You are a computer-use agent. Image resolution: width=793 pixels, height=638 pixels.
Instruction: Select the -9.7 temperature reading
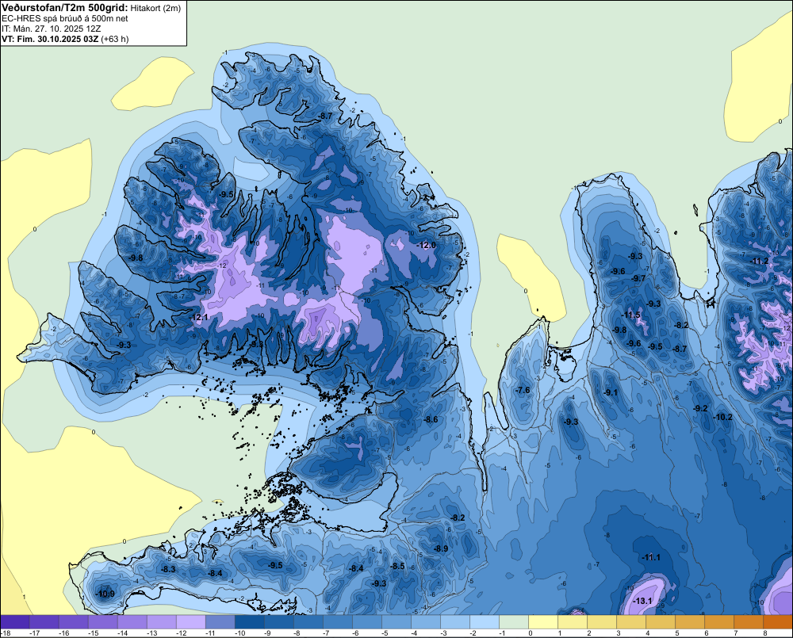tap(638, 278)
